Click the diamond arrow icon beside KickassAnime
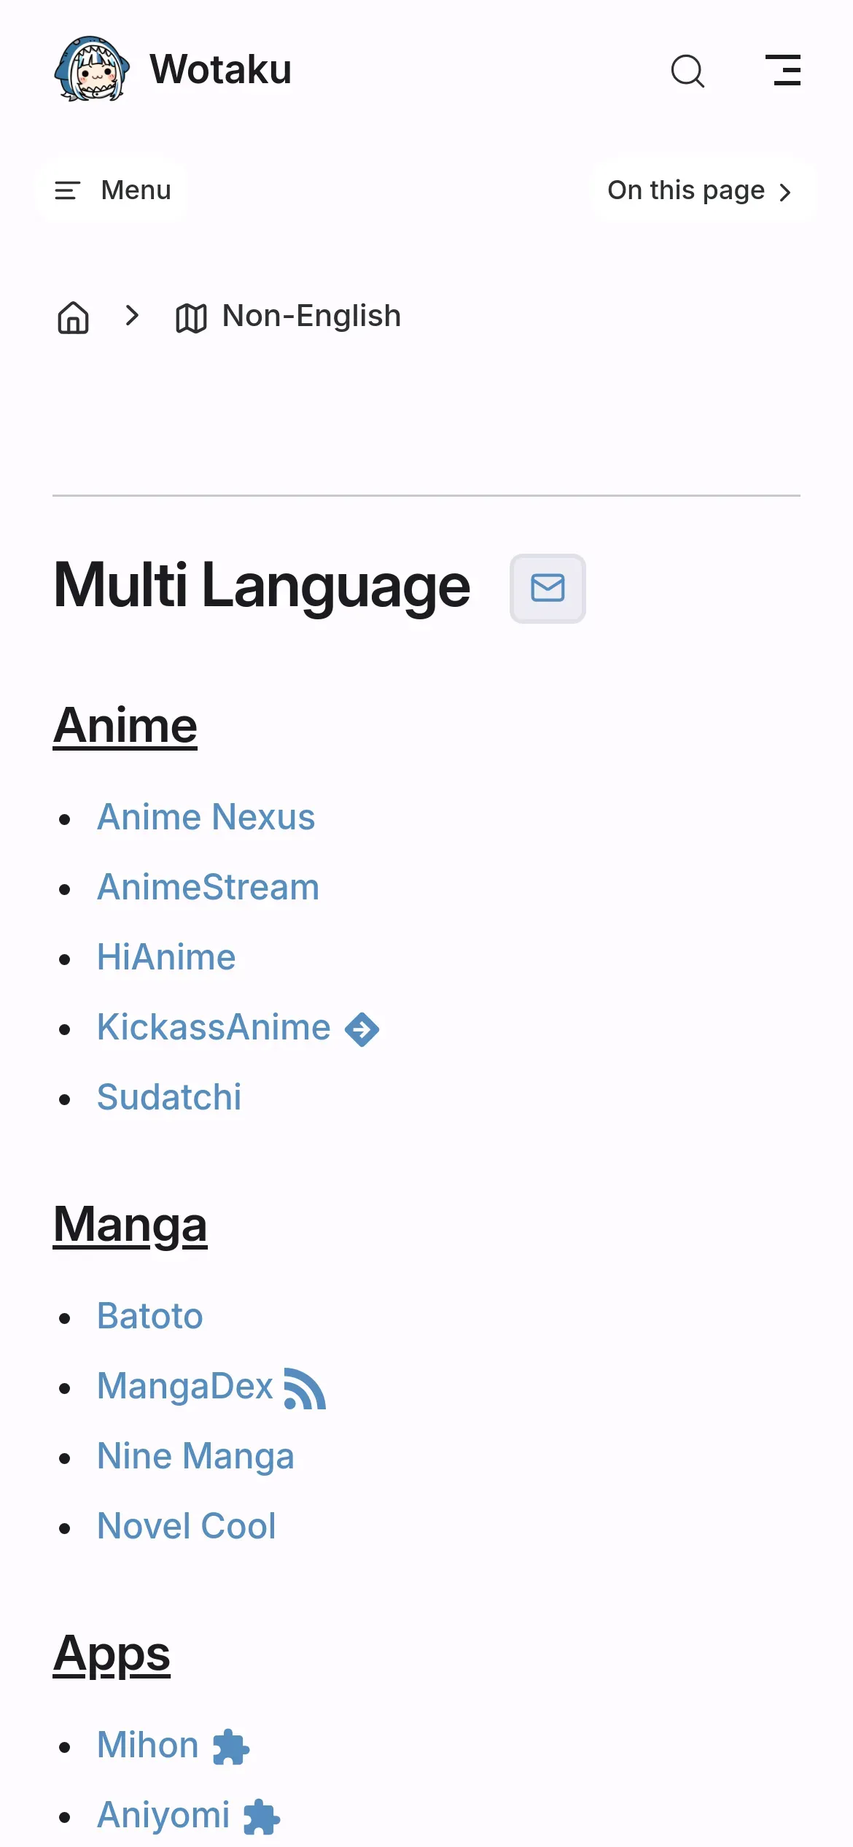This screenshot has height=1847, width=853. coord(362,1029)
